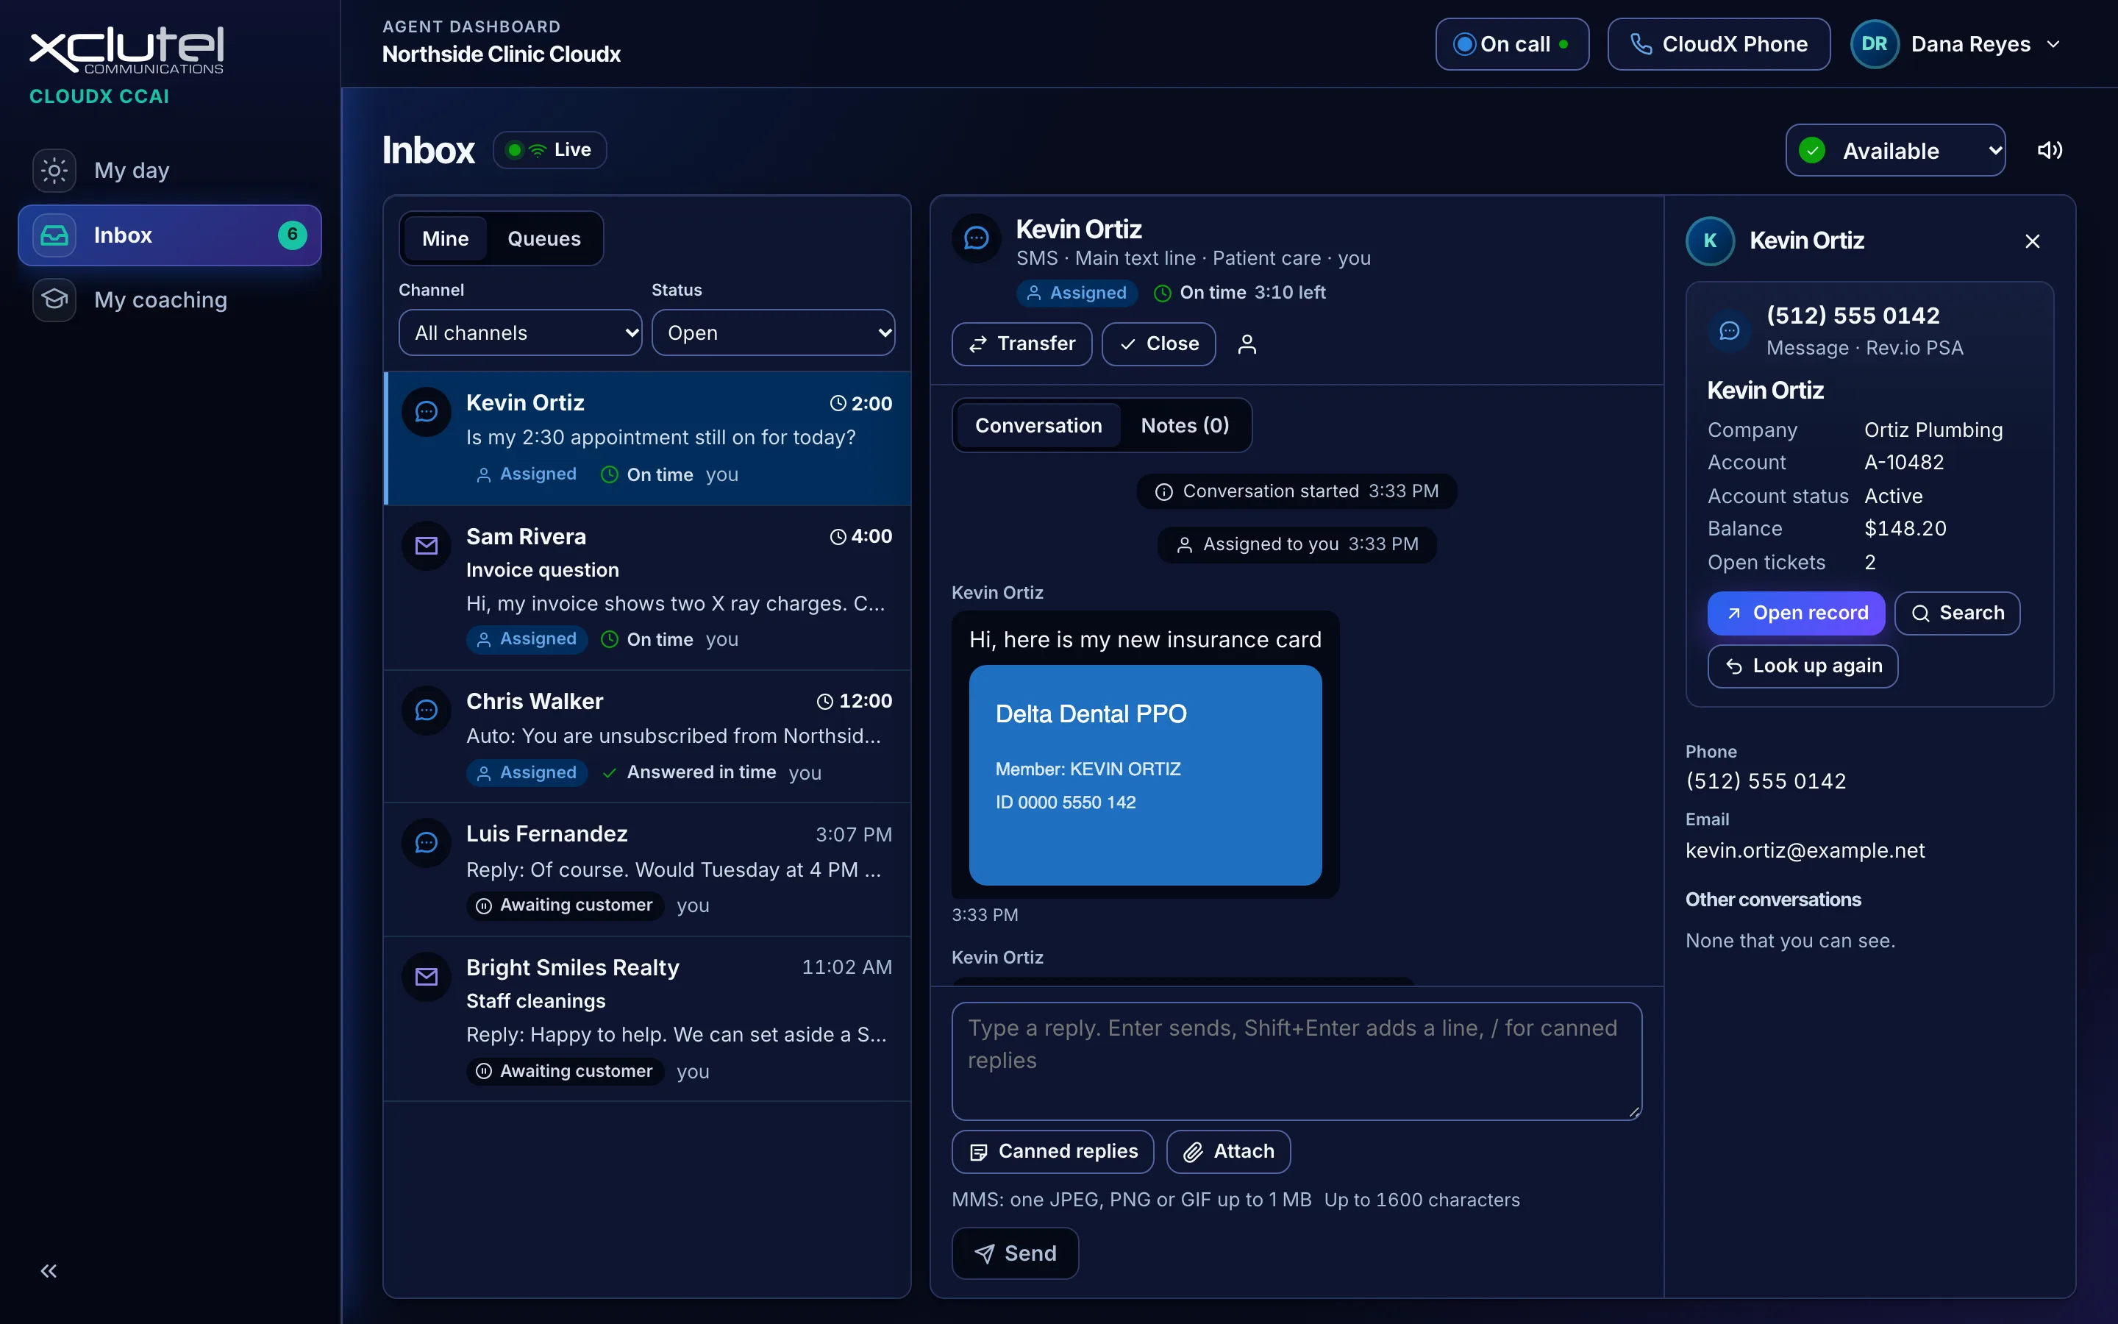
Task: Open the Available status dropdown
Action: [x=1895, y=151]
